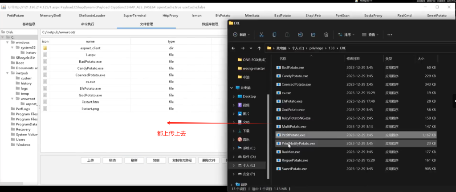
Task: Sort by the 大小 size column header
Action: (421, 59)
